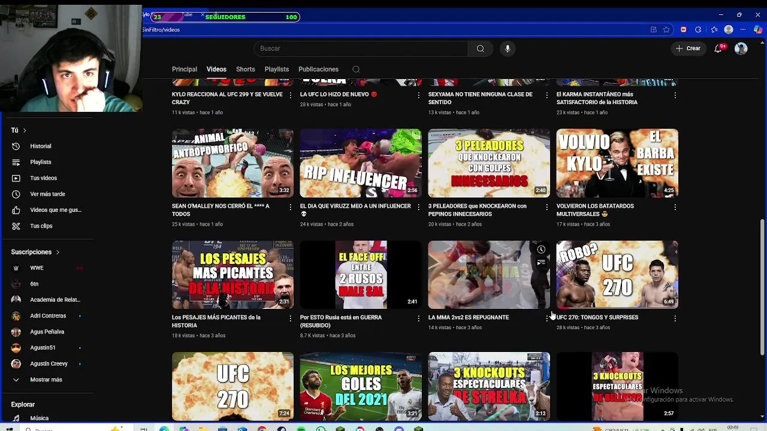The image size is (767, 431).
Task: Open LOS MEJORES GOLES DEL 2021 thumbnail
Action: (x=361, y=386)
